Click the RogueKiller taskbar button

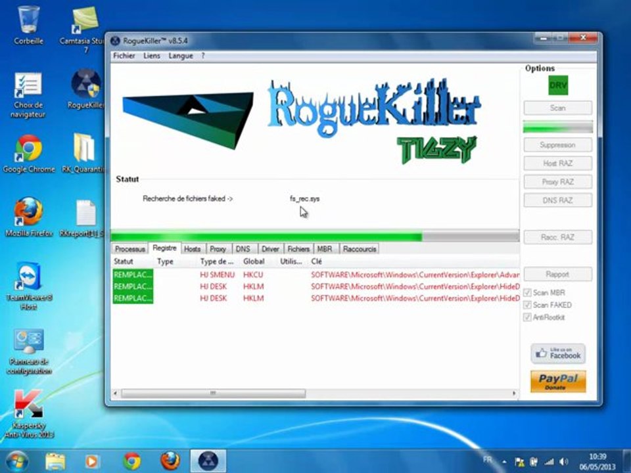click(208, 461)
